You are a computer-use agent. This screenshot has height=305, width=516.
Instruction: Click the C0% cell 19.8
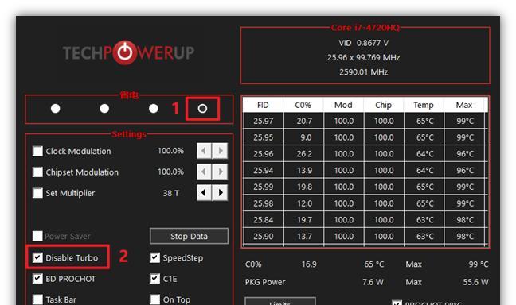303,187
